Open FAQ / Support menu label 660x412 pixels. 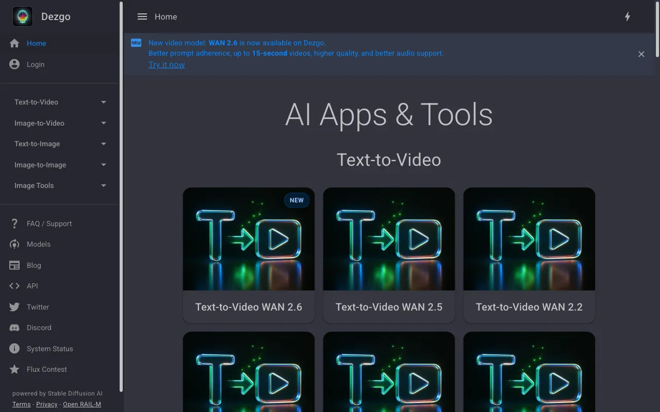pyautogui.click(x=49, y=224)
